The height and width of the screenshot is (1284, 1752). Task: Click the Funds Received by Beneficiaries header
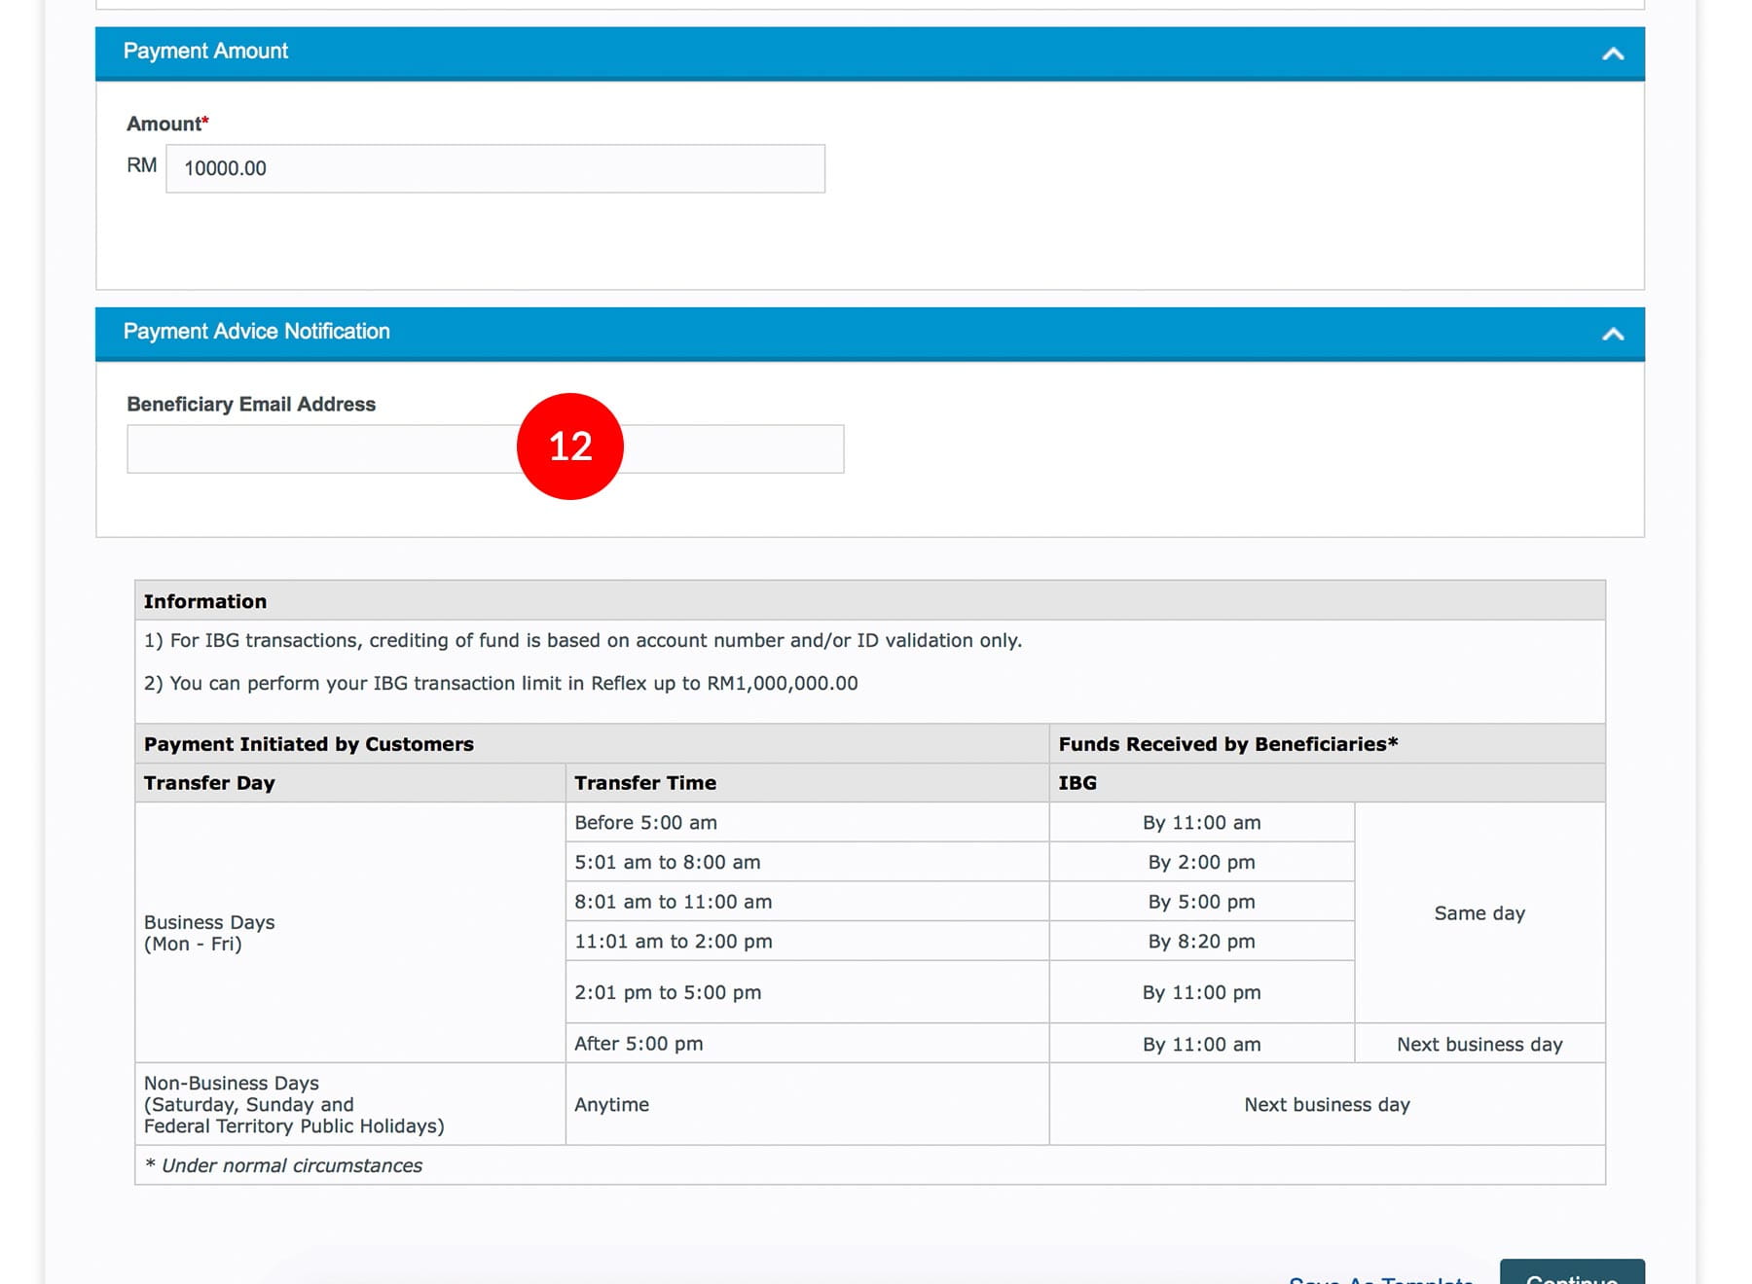pos(1227,744)
